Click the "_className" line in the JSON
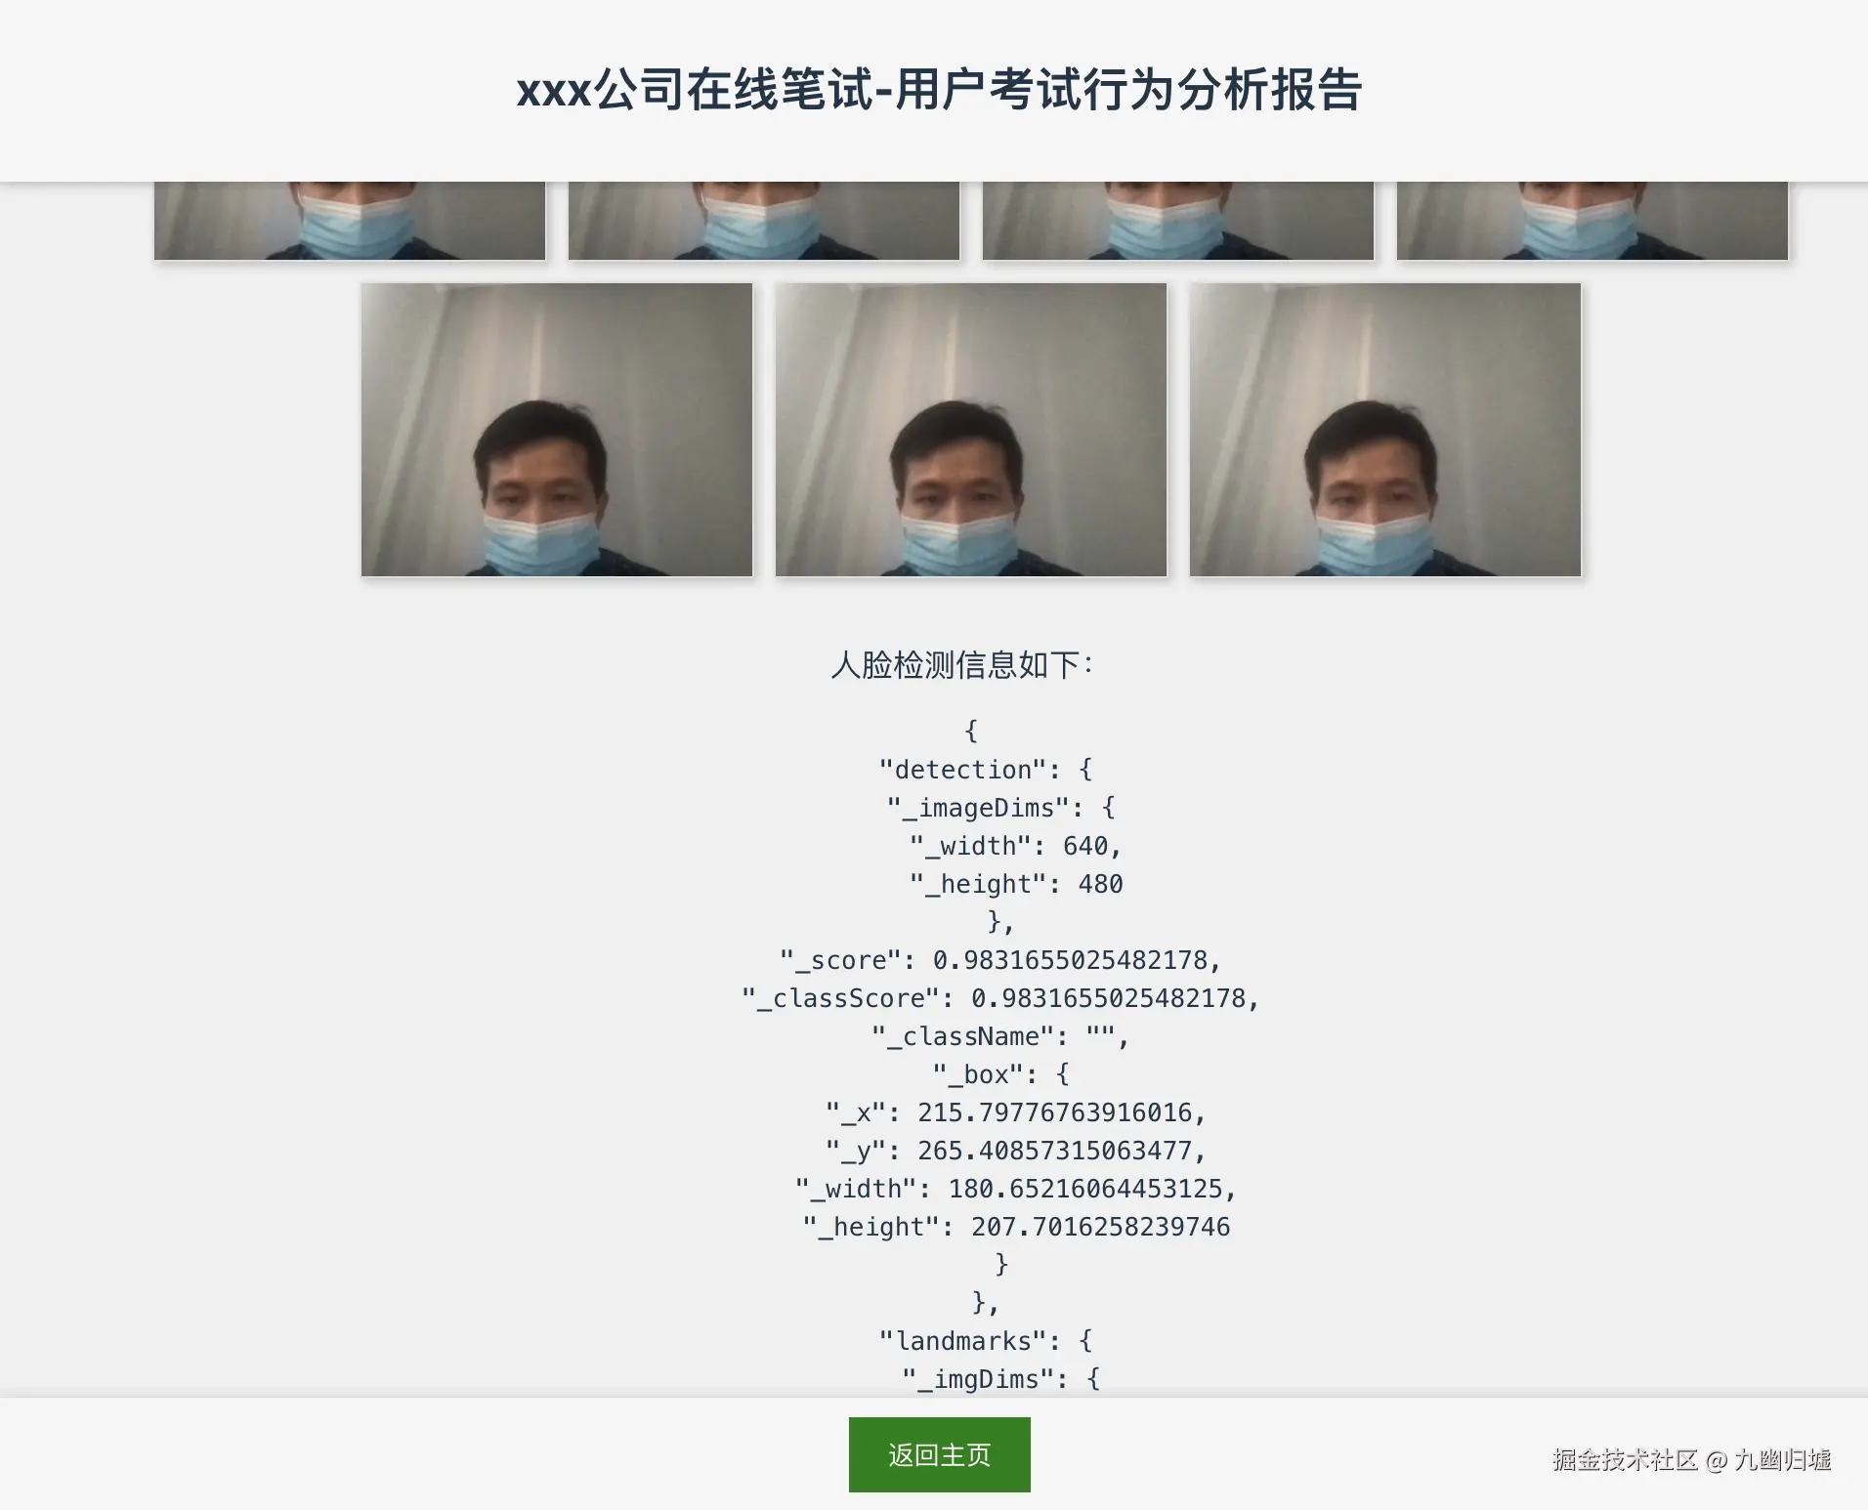This screenshot has width=1868, height=1510. tap(1000, 1036)
